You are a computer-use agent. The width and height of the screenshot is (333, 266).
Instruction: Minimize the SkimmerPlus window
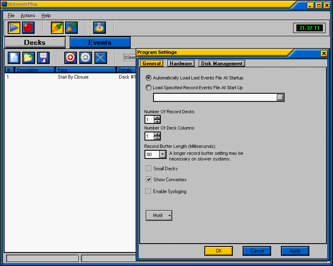click(310, 6)
